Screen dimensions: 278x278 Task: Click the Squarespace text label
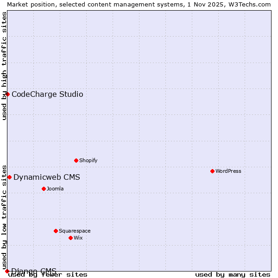[75, 231]
